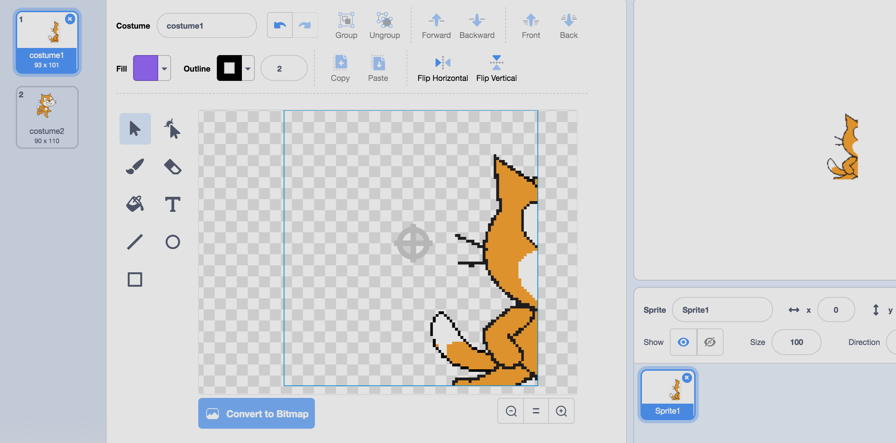The image size is (896, 443).
Task: Choose the Fill bucket tool
Action: (135, 204)
